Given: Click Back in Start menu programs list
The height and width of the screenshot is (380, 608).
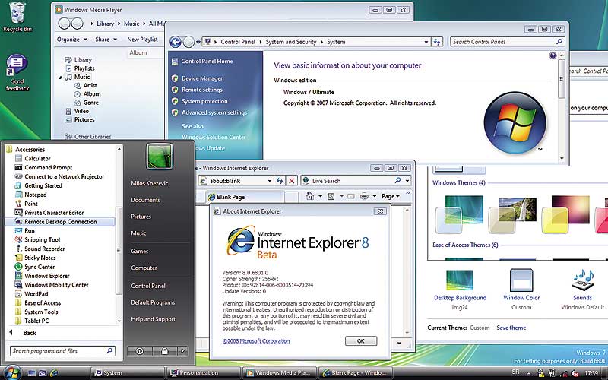Looking at the screenshot, I should [x=30, y=333].
